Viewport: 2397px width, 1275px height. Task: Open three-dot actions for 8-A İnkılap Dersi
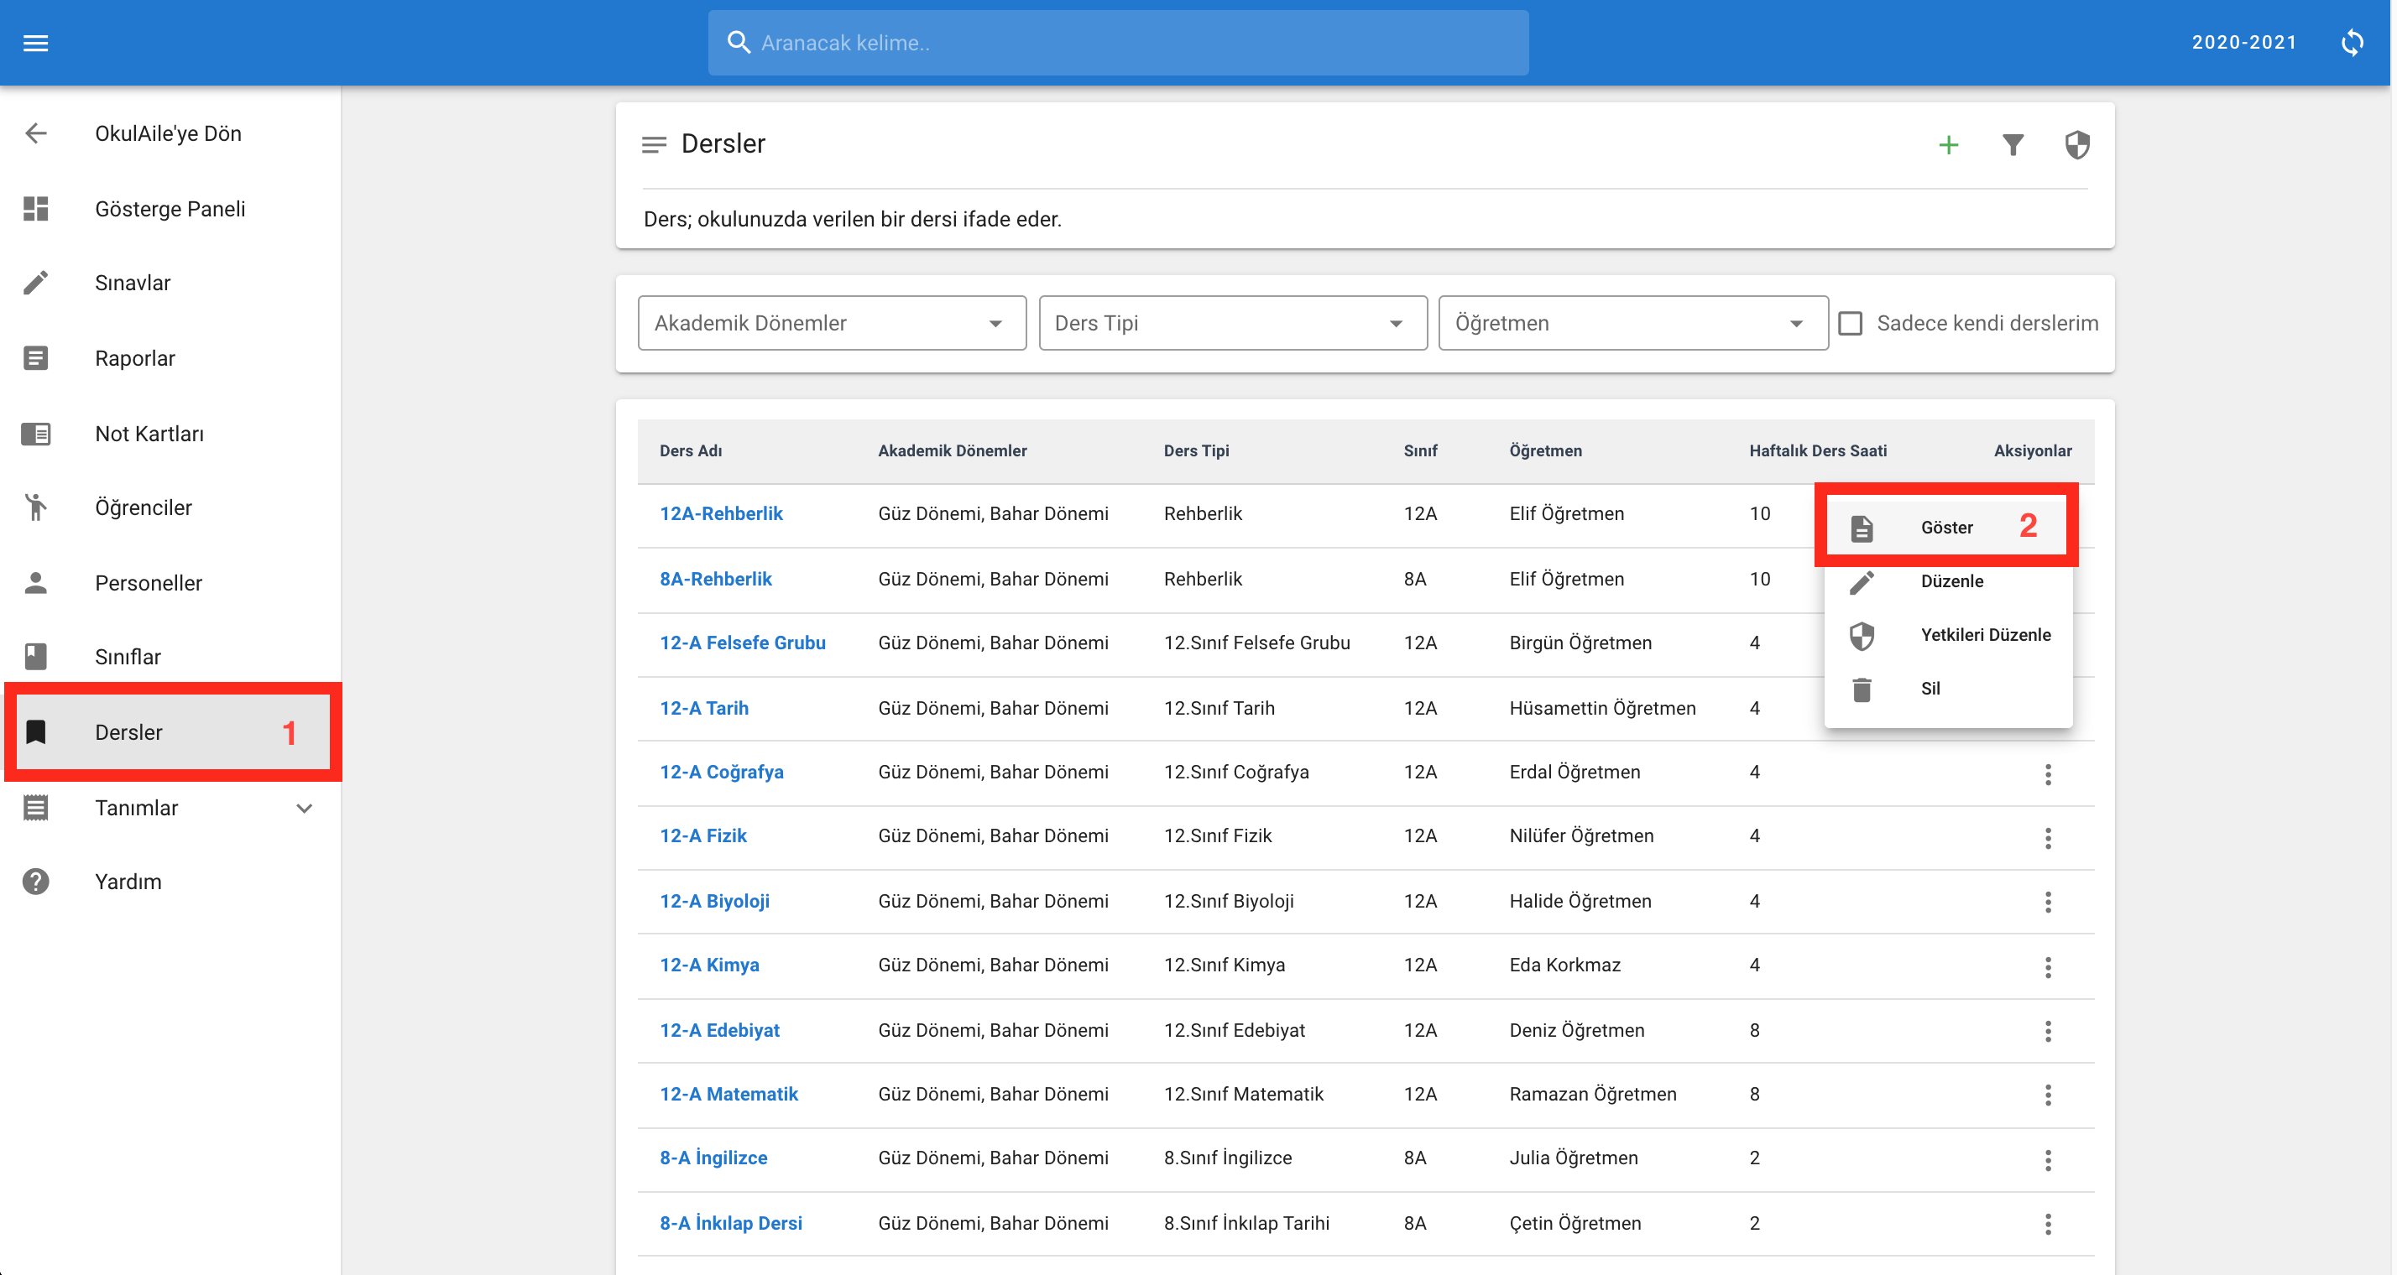[2047, 1224]
